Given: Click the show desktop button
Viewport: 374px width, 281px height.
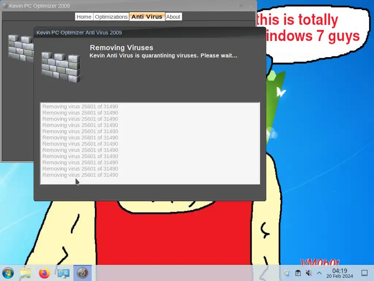Looking at the screenshot, I should pos(365,273).
